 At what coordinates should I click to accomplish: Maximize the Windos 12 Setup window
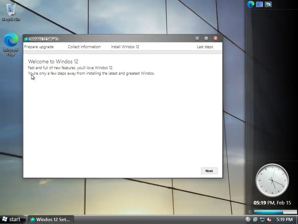[x=206, y=38]
